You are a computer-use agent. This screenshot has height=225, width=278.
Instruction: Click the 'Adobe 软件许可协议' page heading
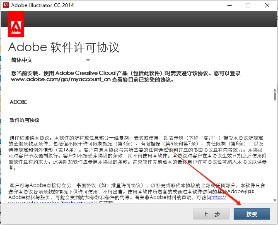pyautogui.click(x=64, y=46)
